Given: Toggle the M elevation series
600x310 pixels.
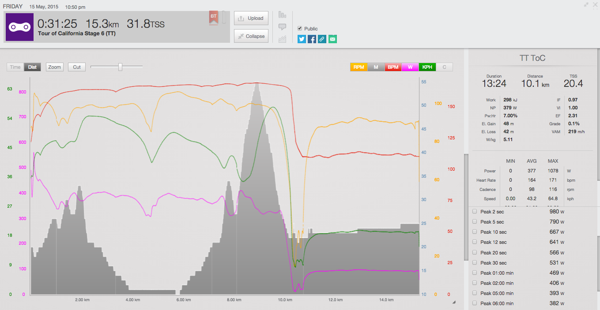Looking at the screenshot, I should click(376, 67).
